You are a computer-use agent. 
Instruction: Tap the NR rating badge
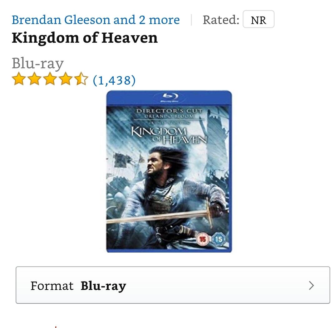pyautogui.click(x=258, y=19)
